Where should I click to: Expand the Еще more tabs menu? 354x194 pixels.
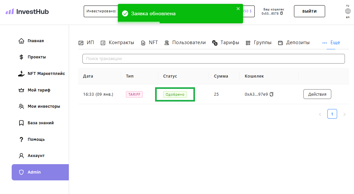pyautogui.click(x=331, y=42)
